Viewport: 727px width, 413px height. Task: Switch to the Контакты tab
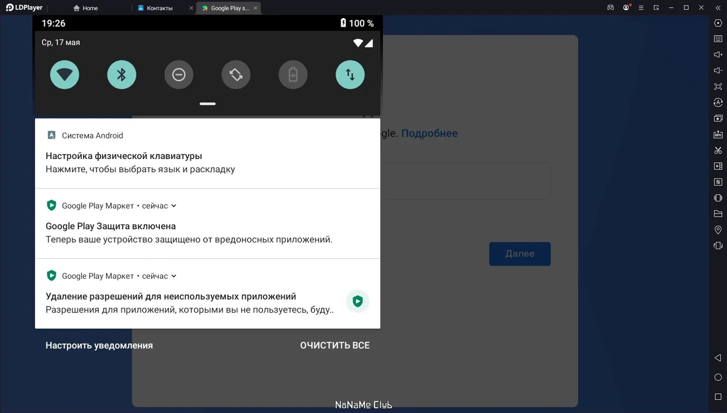(x=159, y=8)
